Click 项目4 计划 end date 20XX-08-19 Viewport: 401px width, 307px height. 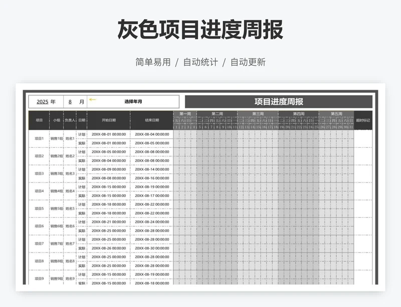152,187
